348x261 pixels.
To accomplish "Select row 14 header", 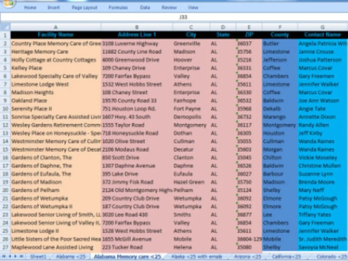I will coord(5,141).
